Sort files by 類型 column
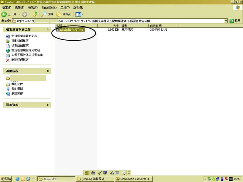 [134, 26]
